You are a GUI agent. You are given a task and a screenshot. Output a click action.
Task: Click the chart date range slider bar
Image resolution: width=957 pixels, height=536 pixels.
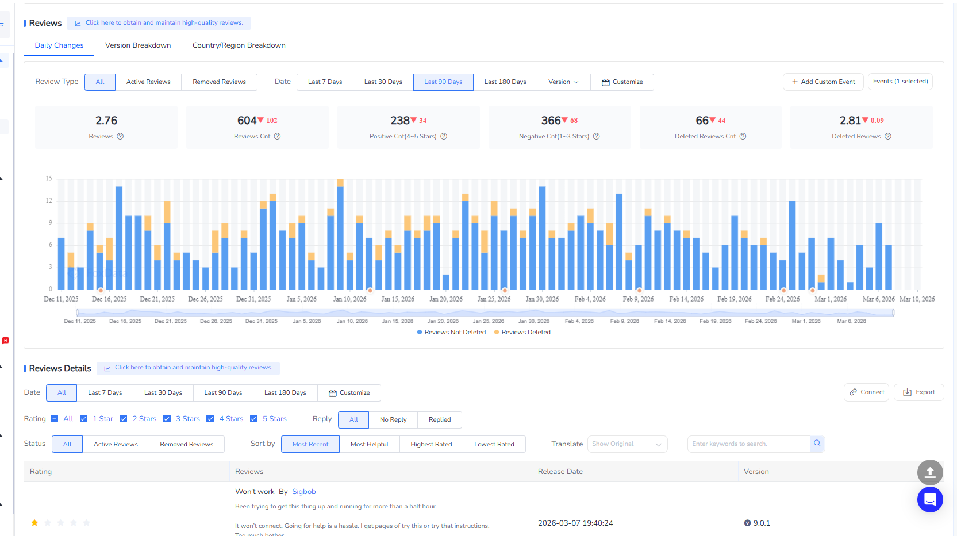pyautogui.click(x=485, y=313)
